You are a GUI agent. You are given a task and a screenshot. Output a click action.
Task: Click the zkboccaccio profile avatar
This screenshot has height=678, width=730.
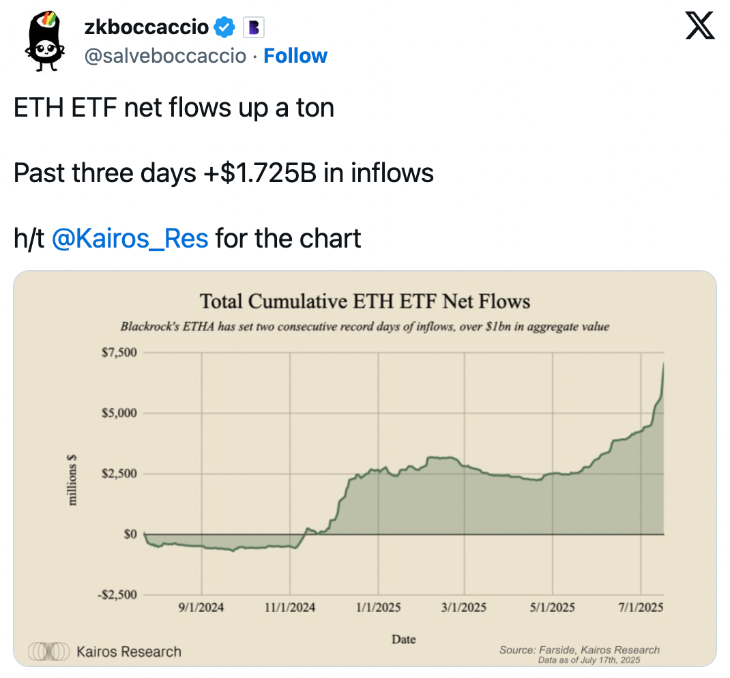click(44, 42)
